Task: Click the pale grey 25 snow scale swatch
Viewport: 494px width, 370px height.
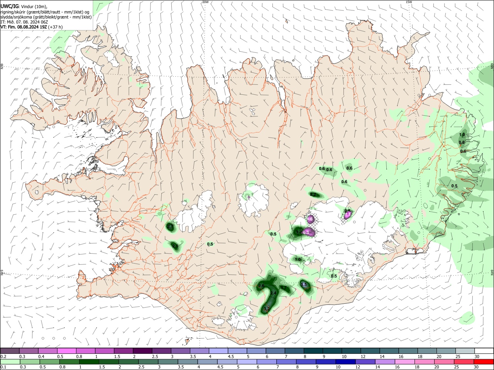Action: point(465,351)
